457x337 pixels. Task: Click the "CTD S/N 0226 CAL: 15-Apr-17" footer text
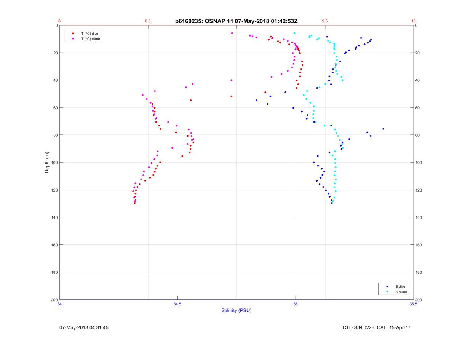tap(376, 327)
